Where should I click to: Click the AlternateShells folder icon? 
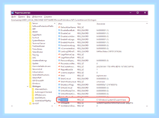click(x=33, y=89)
